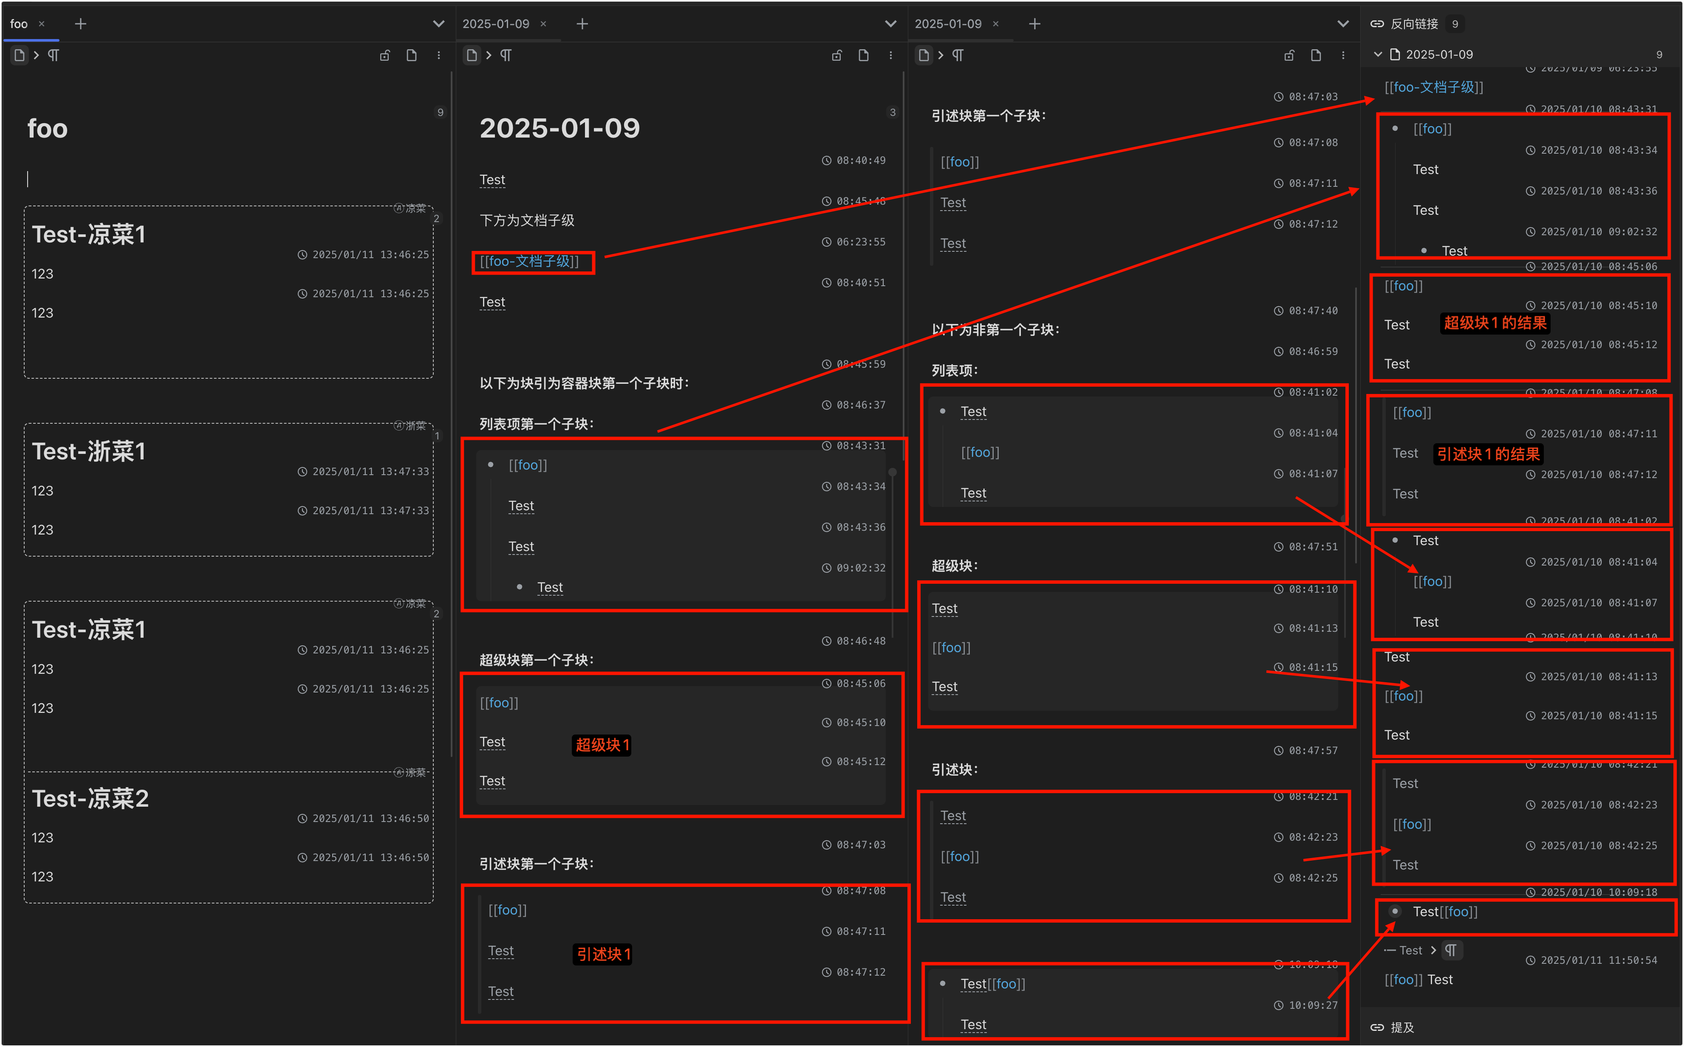
Task: Click the document icon in foo breadcrumb
Action: pos(20,55)
